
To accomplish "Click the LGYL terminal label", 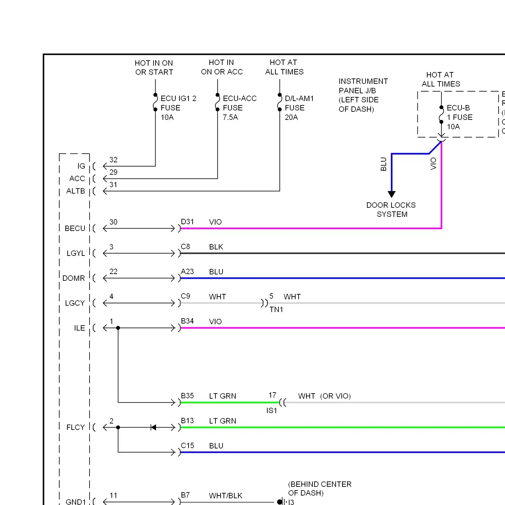I will (x=76, y=253).
